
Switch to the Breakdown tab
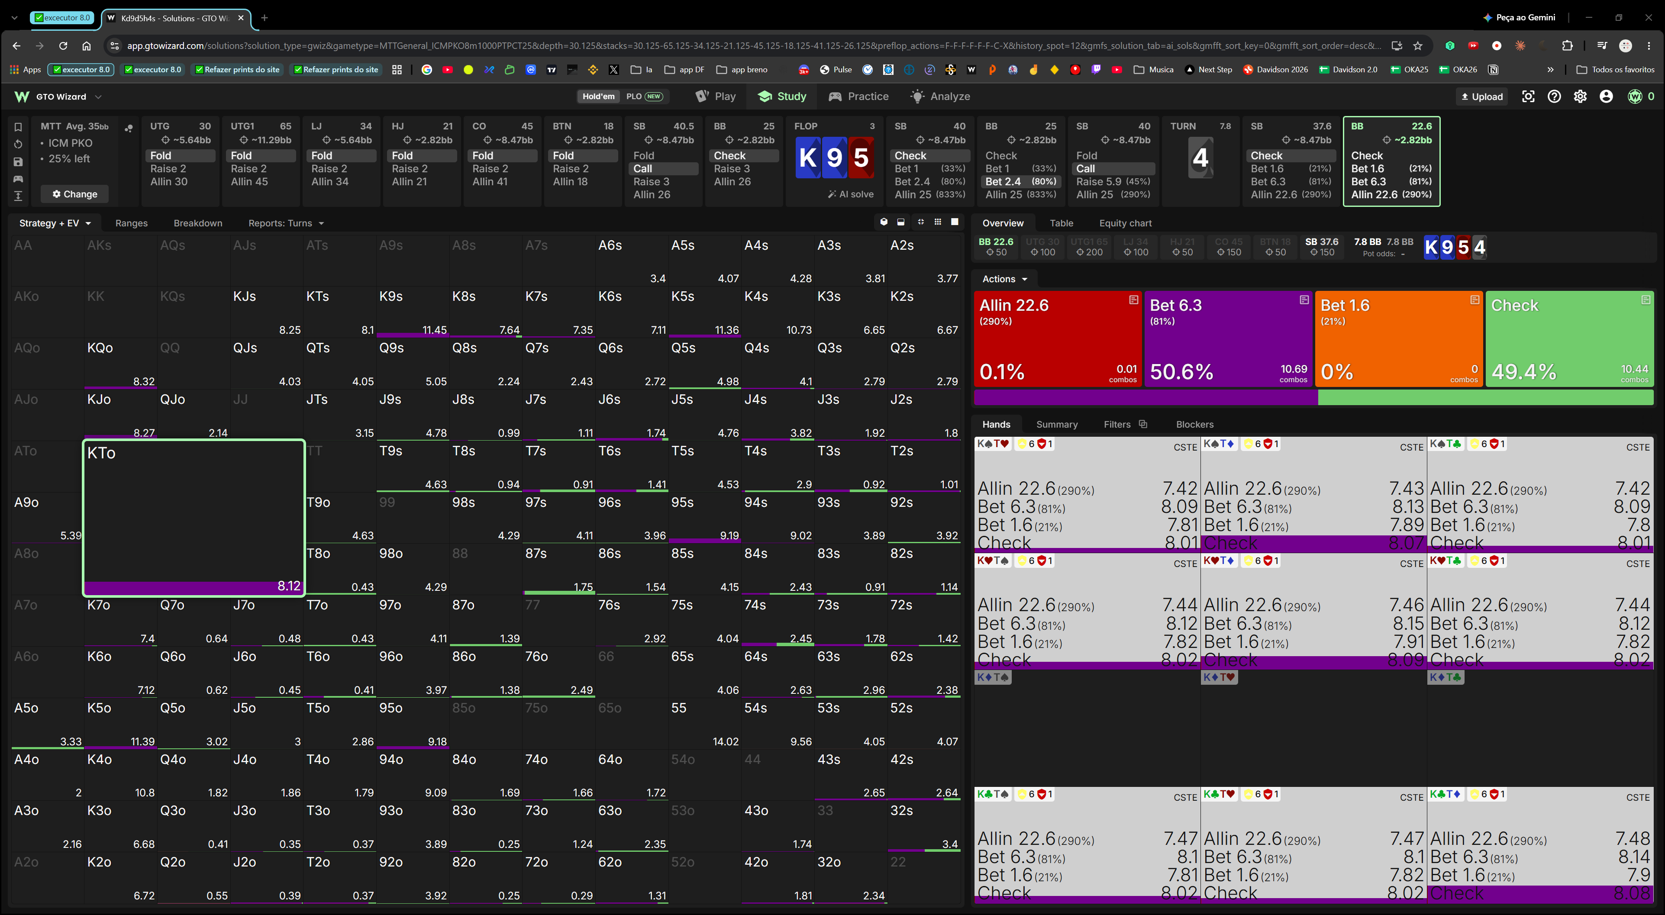pos(198,223)
